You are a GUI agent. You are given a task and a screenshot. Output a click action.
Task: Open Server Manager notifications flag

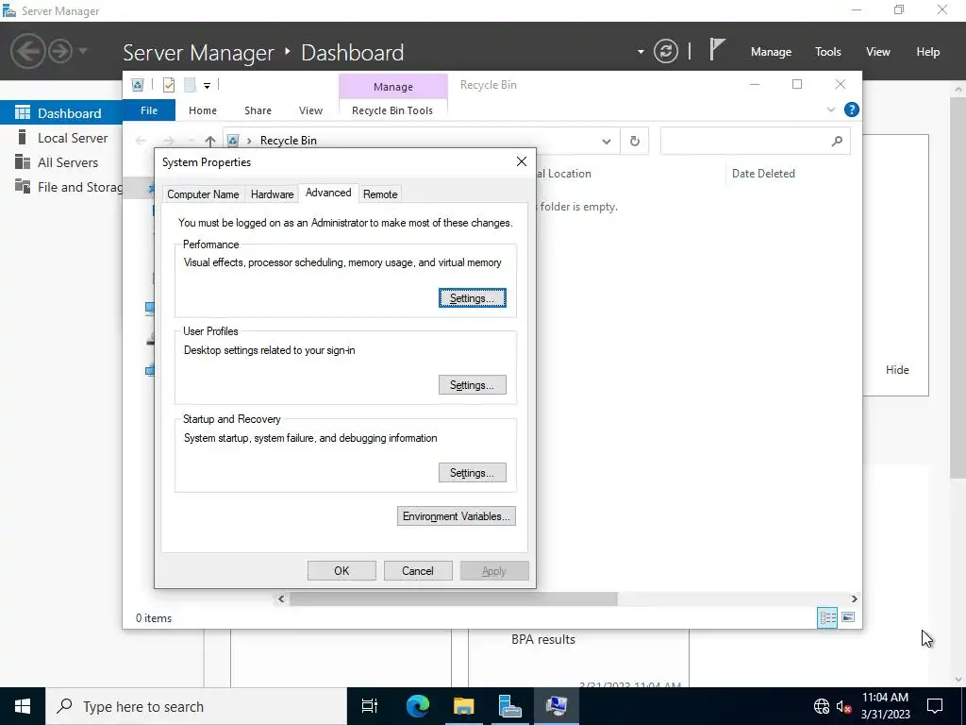(x=717, y=49)
